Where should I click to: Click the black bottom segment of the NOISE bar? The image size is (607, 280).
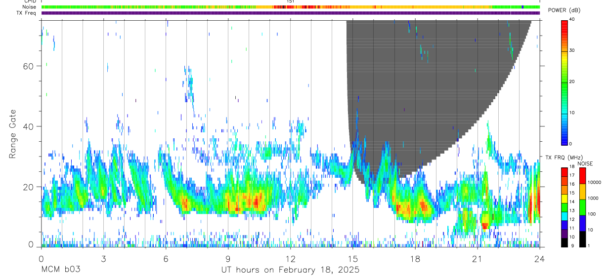tap(582, 239)
